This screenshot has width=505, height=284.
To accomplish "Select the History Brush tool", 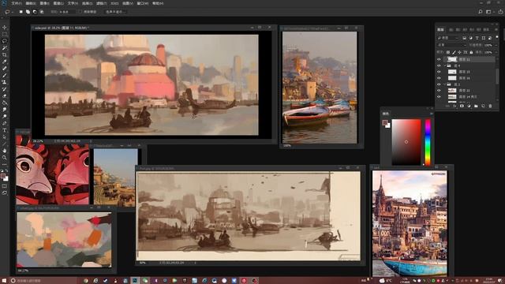I will 5,89.
